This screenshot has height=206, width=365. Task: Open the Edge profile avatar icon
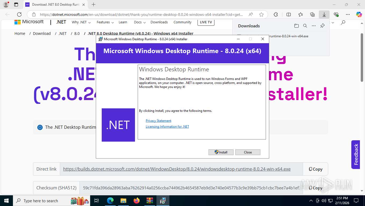pos(6,4)
